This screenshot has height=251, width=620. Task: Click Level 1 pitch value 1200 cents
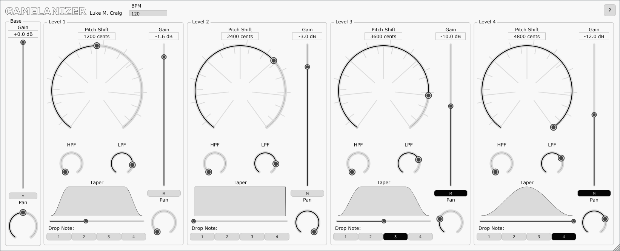click(x=97, y=36)
